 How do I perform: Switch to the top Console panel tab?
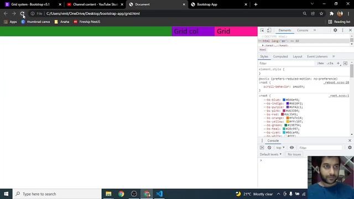click(303, 30)
